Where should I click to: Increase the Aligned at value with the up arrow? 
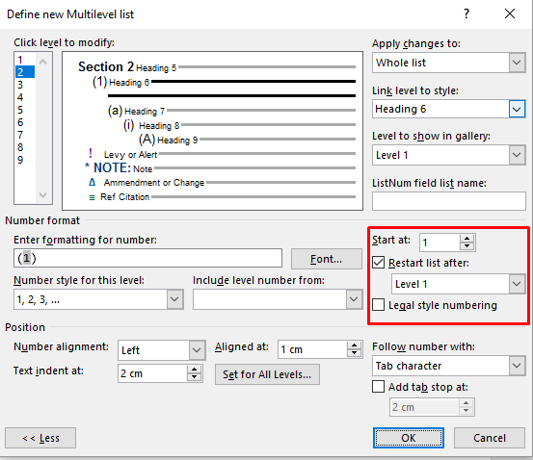354,345
